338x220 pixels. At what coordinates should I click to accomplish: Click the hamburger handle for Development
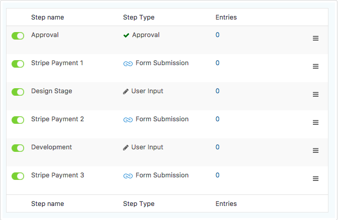click(x=315, y=150)
